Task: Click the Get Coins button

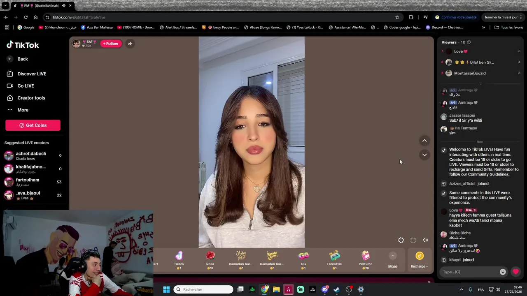Action: pyautogui.click(x=33, y=125)
